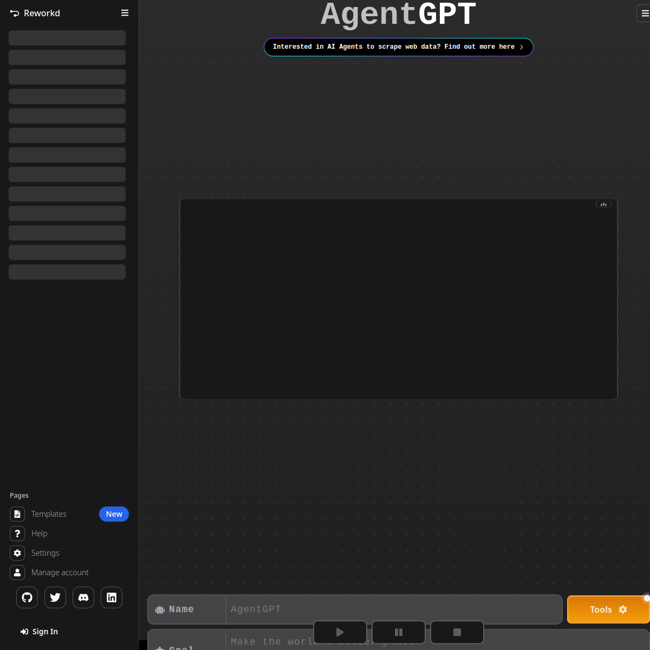Open the web scraping AI Agents banner link
The height and width of the screenshot is (650, 650).
[399, 47]
